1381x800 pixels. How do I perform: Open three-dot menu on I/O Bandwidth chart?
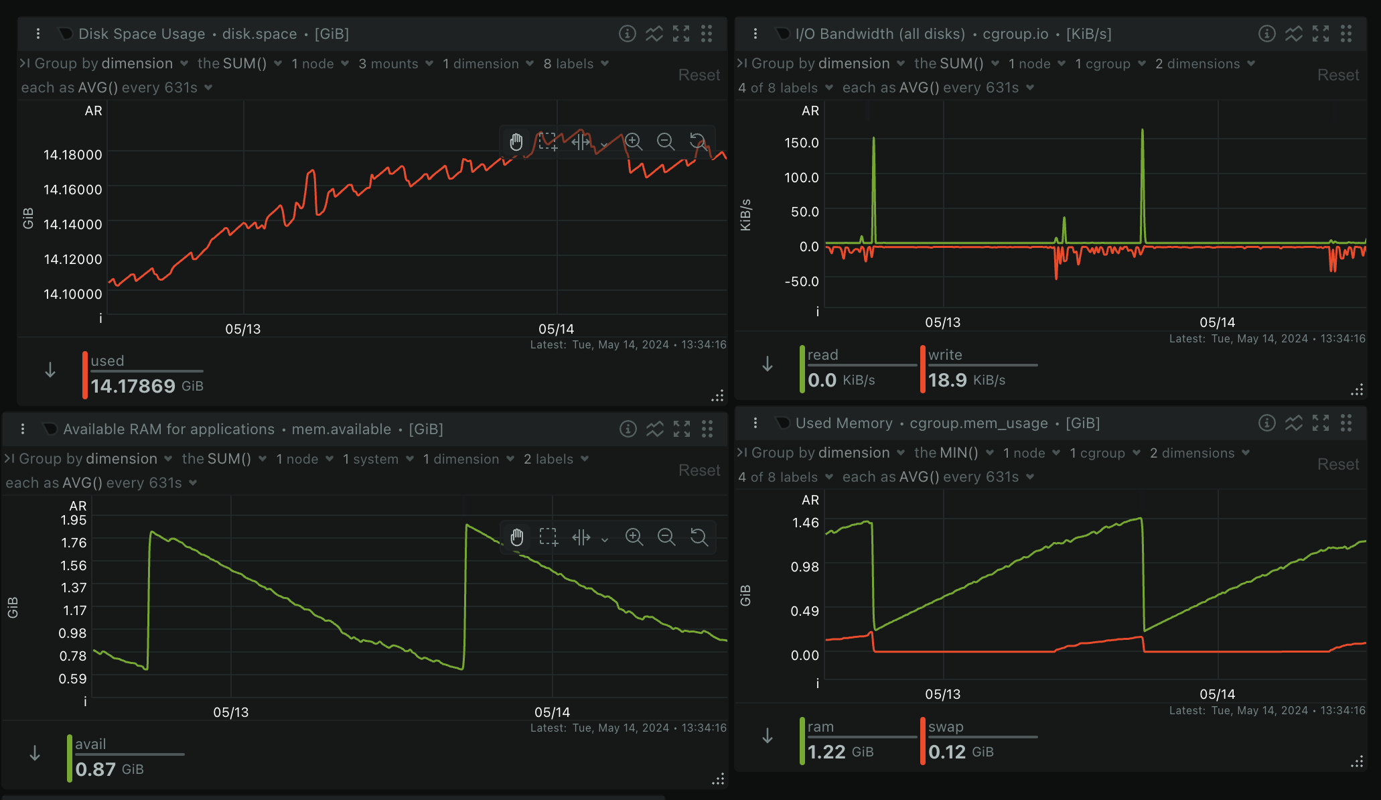755,34
